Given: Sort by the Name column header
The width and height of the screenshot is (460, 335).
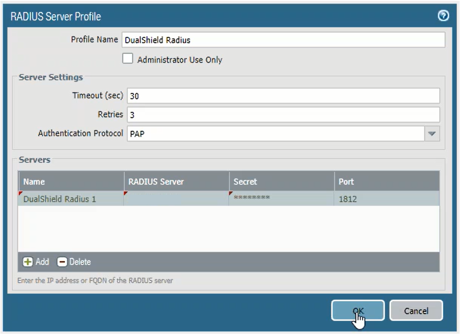Looking at the screenshot, I should click(x=71, y=182).
